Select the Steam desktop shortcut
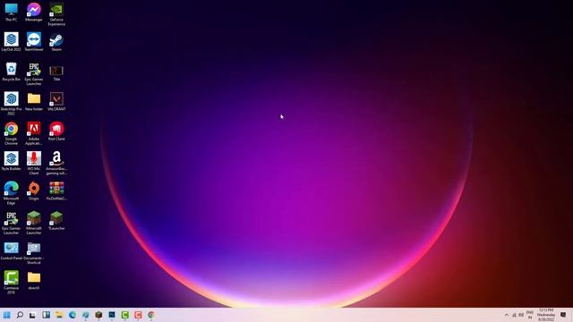 point(56,42)
